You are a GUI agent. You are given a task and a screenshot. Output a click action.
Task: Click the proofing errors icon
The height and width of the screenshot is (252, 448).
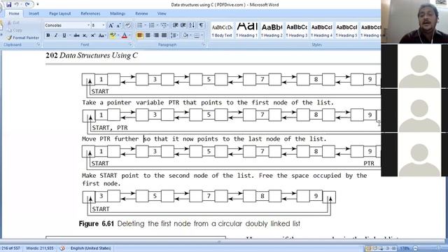tap(62, 248)
